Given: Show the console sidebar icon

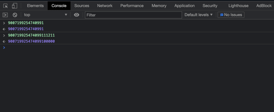Looking at the screenshot, I should (x=5, y=15).
